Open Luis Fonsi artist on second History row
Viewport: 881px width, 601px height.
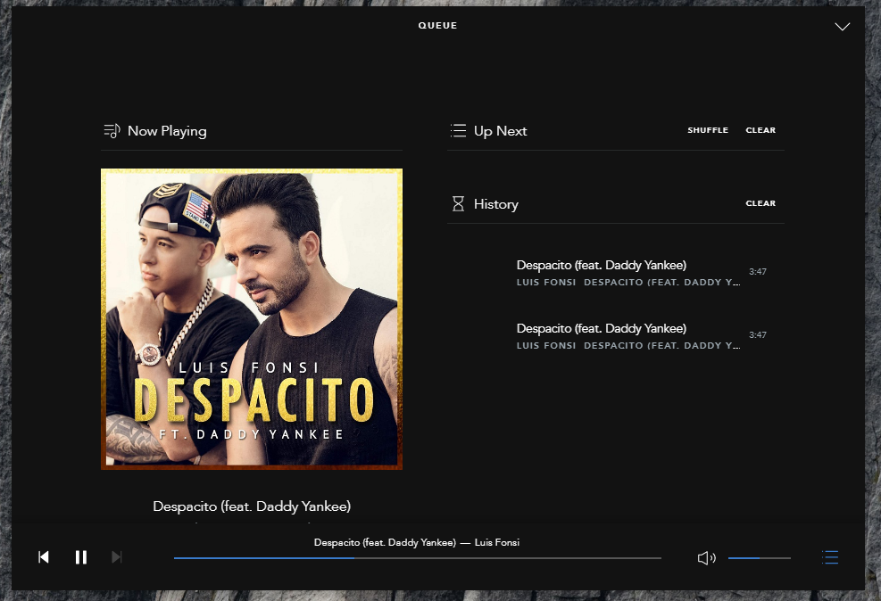tap(545, 346)
